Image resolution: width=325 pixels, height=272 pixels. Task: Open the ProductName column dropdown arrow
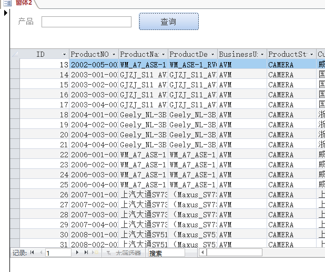pos(164,54)
